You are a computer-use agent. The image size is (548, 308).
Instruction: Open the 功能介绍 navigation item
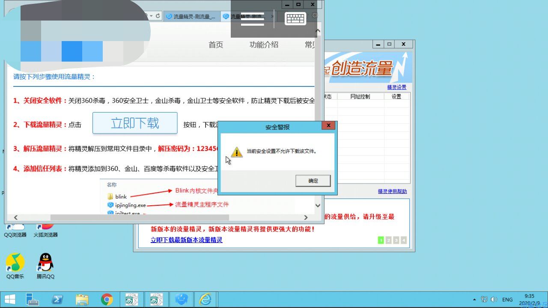[x=264, y=44]
